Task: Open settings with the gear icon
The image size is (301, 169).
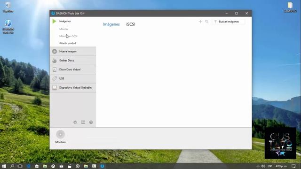Action: (75, 122)
